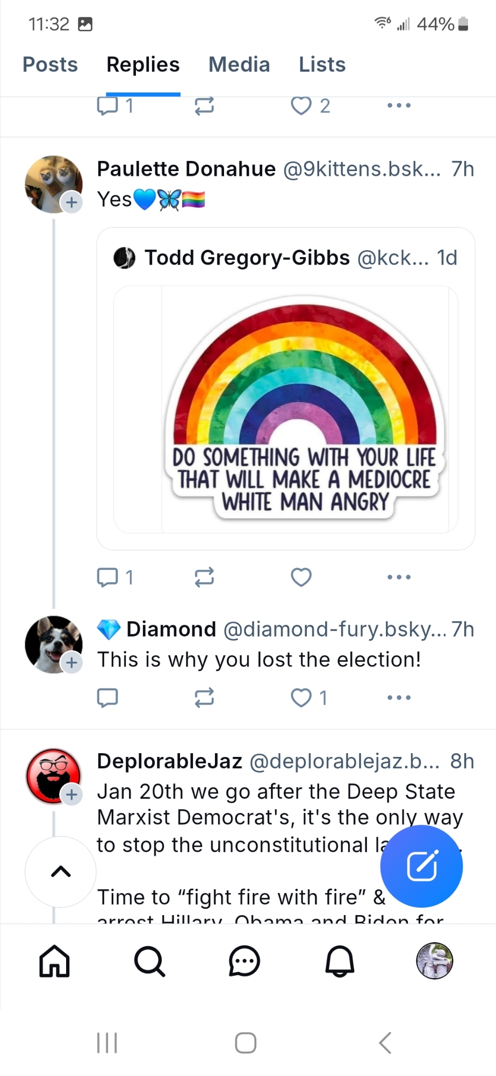Image resolution: width=496 pixels, height=1076 pixels.
Task: Follow Paulette Donahue via avatar plus
Action: click(71, 203)
